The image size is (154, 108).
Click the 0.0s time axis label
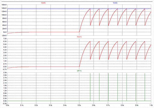click(x=8, y=105)
